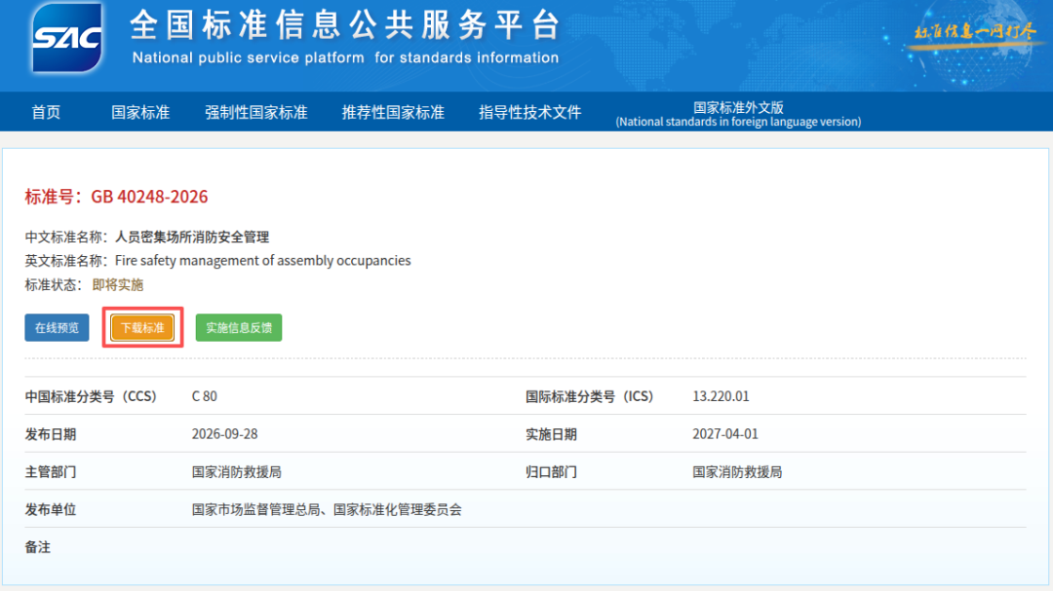Click the English platform subtitle text
This screenshot has height=591, width=1053.
[345, 57]
